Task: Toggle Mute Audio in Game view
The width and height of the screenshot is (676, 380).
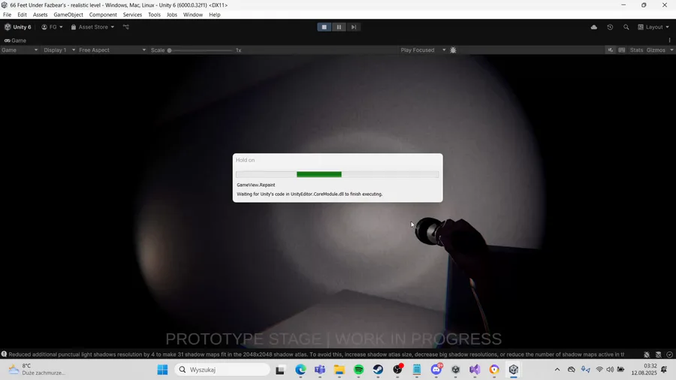Action: [610, 50]
